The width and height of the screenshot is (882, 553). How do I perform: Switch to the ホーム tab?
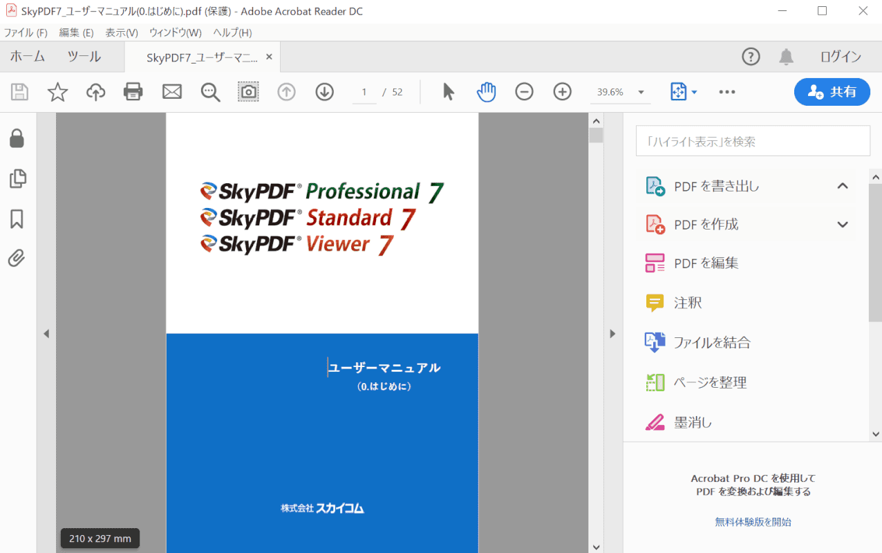28,57
